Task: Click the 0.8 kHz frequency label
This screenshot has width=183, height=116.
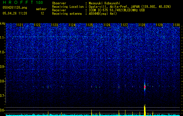Action: point(3,81)
